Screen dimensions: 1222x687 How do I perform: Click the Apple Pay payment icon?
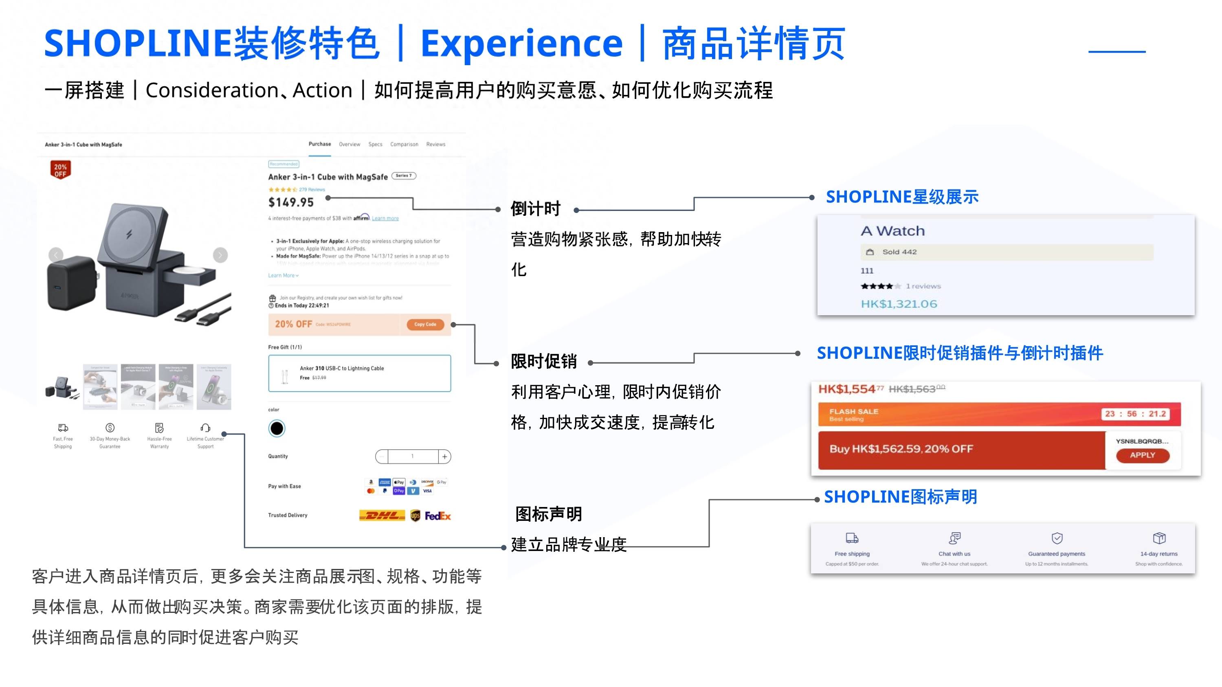399,482
